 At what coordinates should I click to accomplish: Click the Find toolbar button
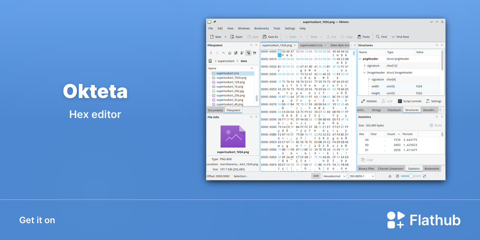(381, 37)
